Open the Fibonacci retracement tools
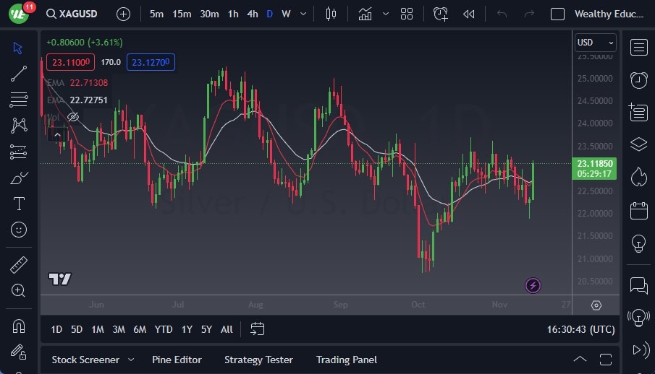Viewport: 655px width, 374px height. (x=19, y=99)
